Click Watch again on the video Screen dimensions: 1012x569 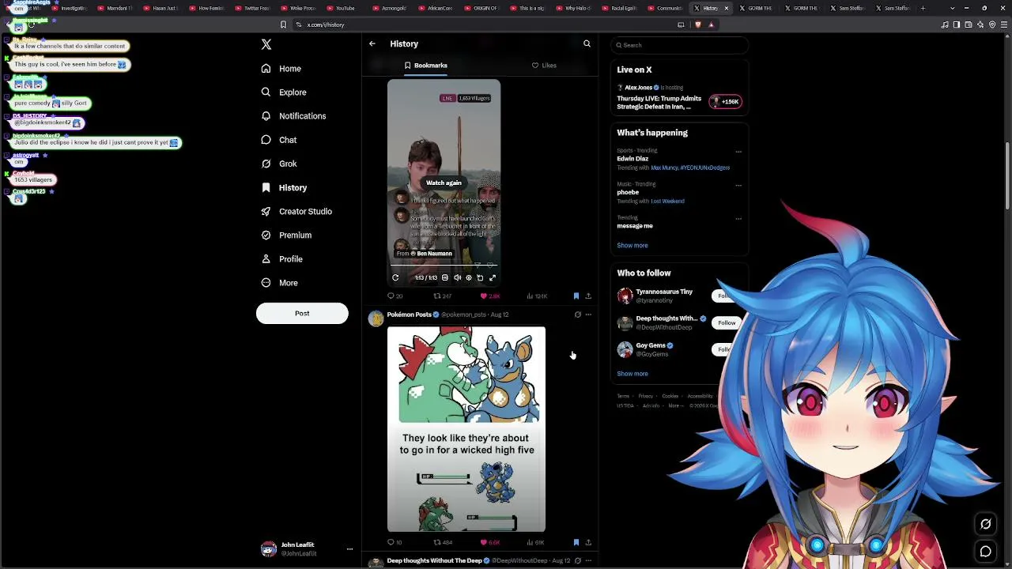point(444,183)
